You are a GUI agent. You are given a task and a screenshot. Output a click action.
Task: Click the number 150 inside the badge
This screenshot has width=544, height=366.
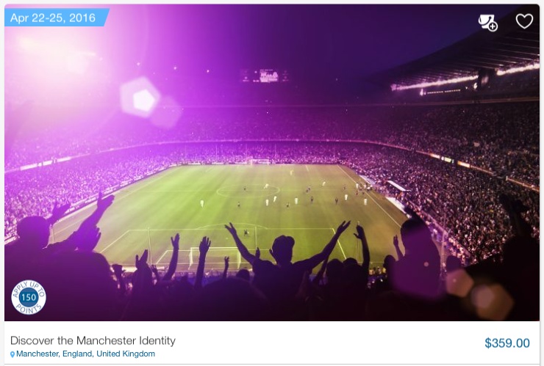click(x=29, y=297)
